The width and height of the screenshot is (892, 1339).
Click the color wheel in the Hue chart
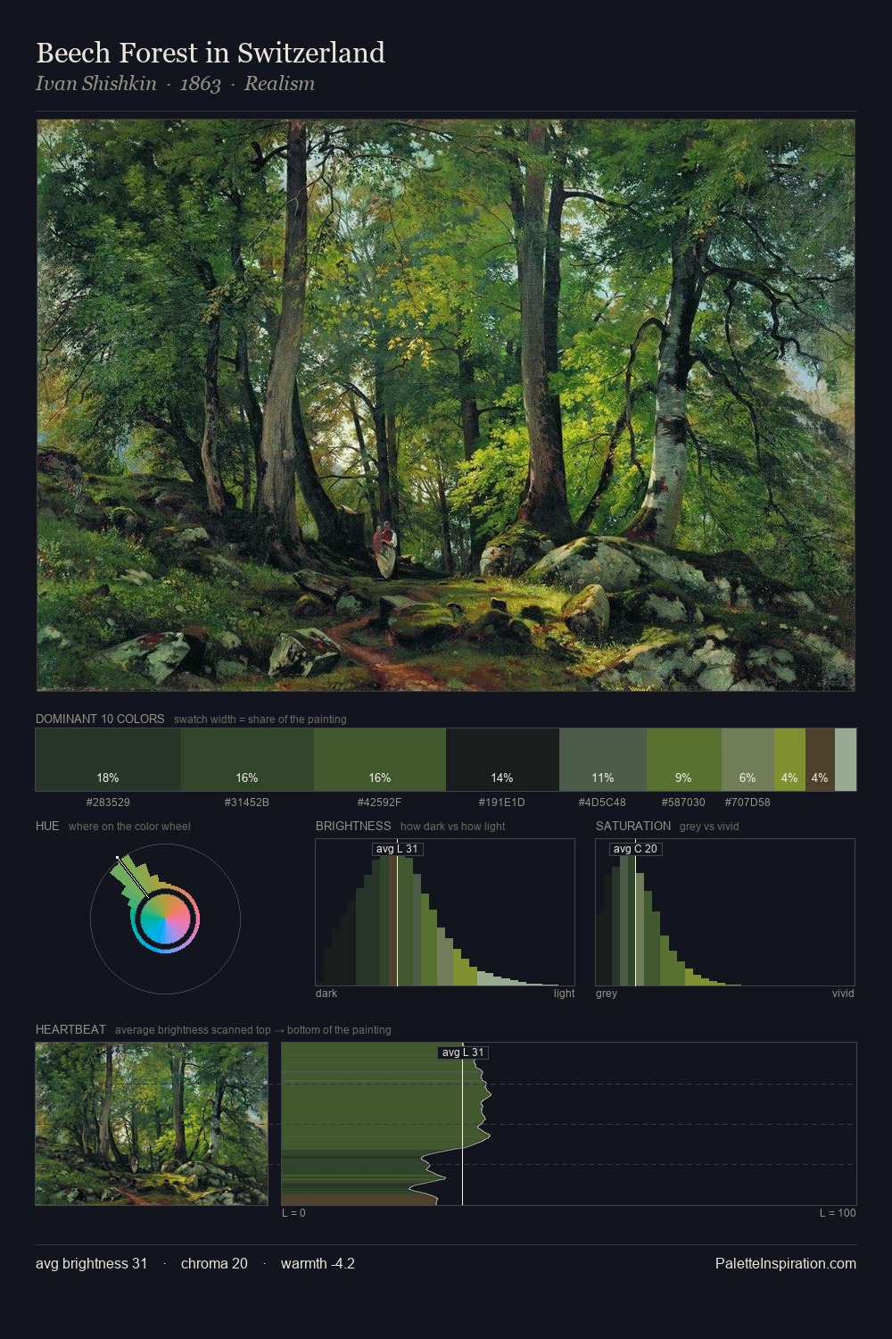[165, 919]
